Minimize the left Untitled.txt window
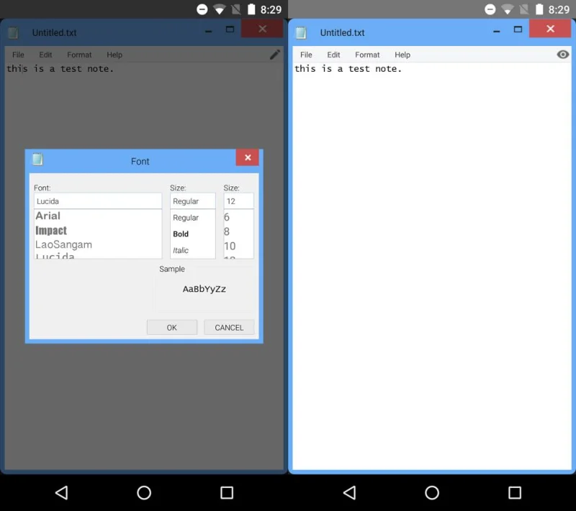The width and height of the screenshot is (576, 511). (x=208, y=32)
